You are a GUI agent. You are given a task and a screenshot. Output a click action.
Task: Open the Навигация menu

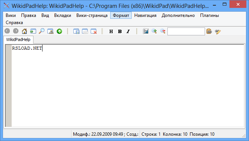click(x=145, y=15)
